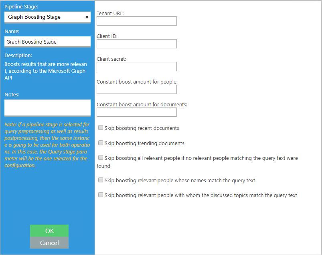Click the Tenant URL input box
322x255 pixels.
136,21
